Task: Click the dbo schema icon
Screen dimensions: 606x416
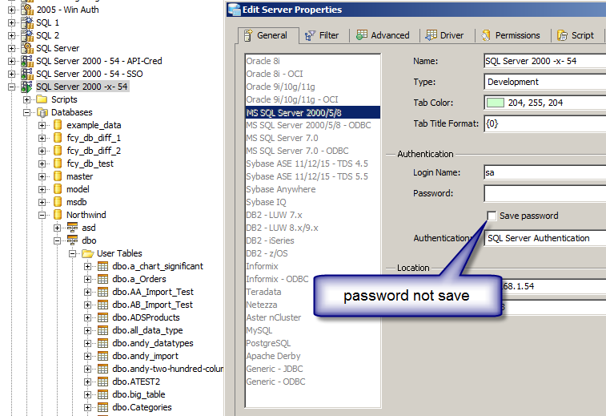Action: click(72, 240)
